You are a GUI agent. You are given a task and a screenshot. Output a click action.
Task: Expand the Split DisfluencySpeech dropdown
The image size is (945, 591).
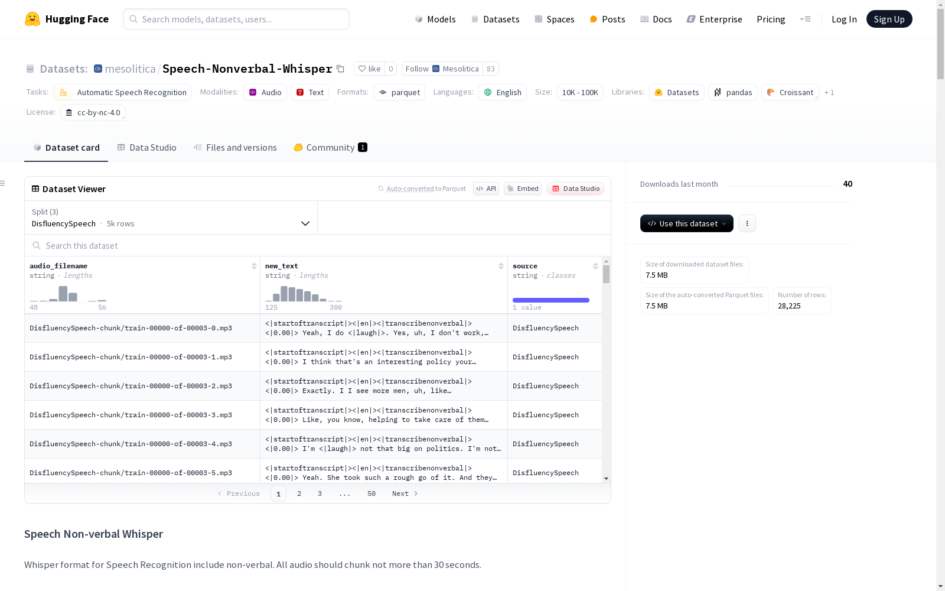pos(171,217)
